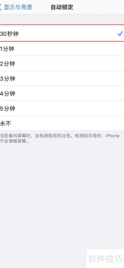The image size is (124, 268).
Task: Choose 2分钟 as auto-lock time
Action: pos(62,63)
